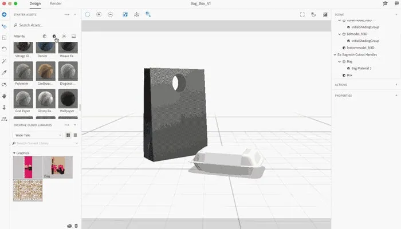Screen dimensions: 401x229
Task: Select bottommodel_N3D in Scene tree
Action: pyautogui.click(x=360, y=48)
